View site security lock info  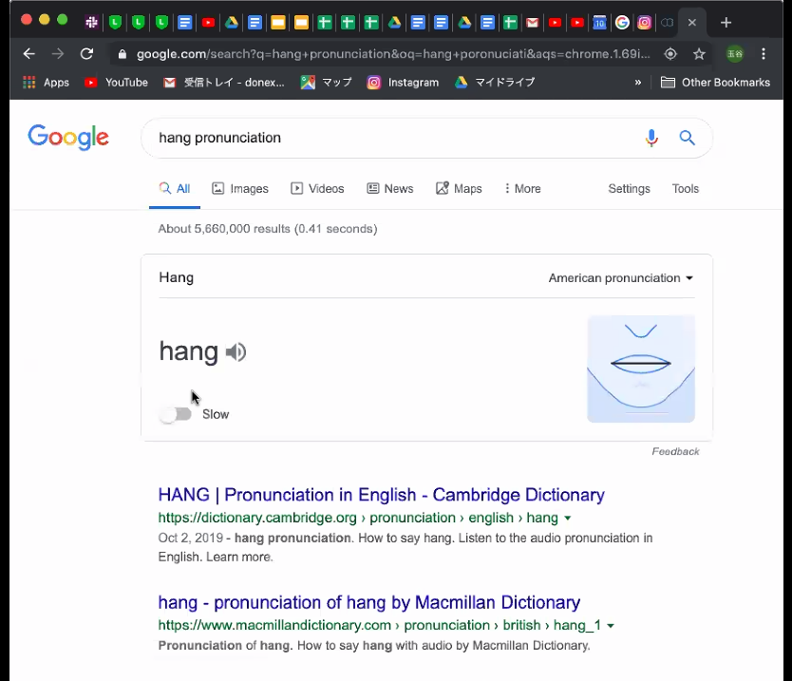coord(122,54)
